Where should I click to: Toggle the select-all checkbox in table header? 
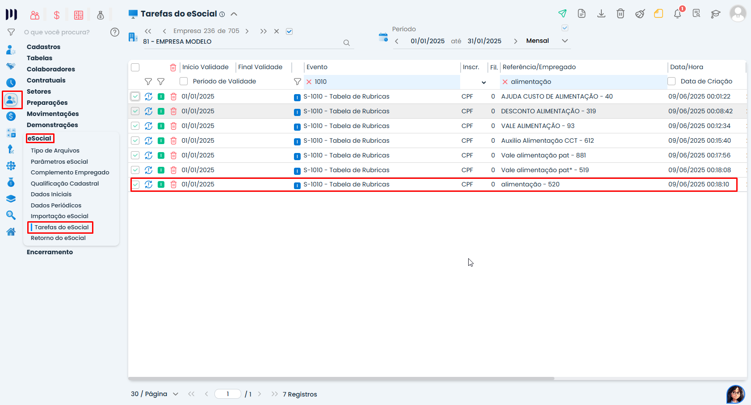[x=135, y=67]
